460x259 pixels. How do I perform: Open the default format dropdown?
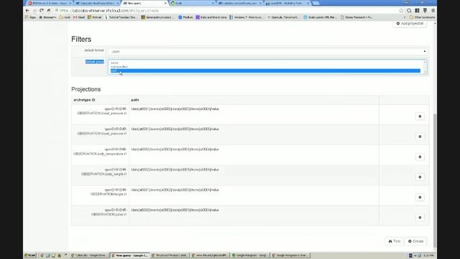coord(267,51)
